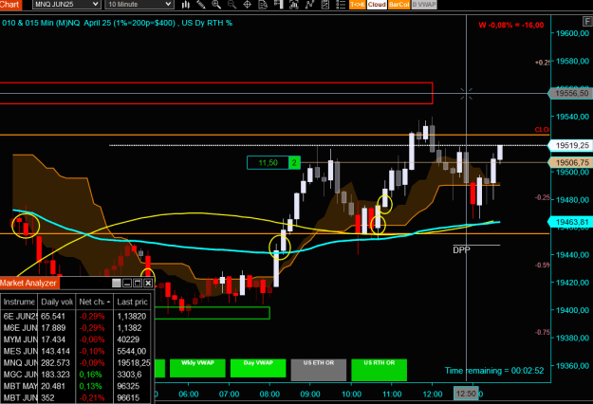The width and height of the screenshot is (593, 404).
Task: Select the zoom in magnifier
Action: click(x=216, y=4)
